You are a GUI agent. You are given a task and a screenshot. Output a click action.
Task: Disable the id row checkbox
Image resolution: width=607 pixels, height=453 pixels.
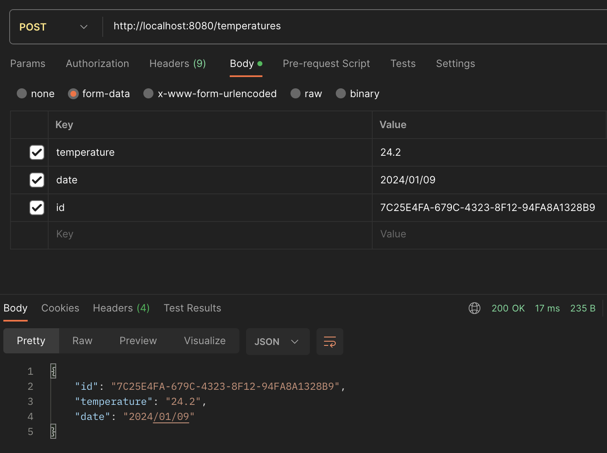pos(37,208)
